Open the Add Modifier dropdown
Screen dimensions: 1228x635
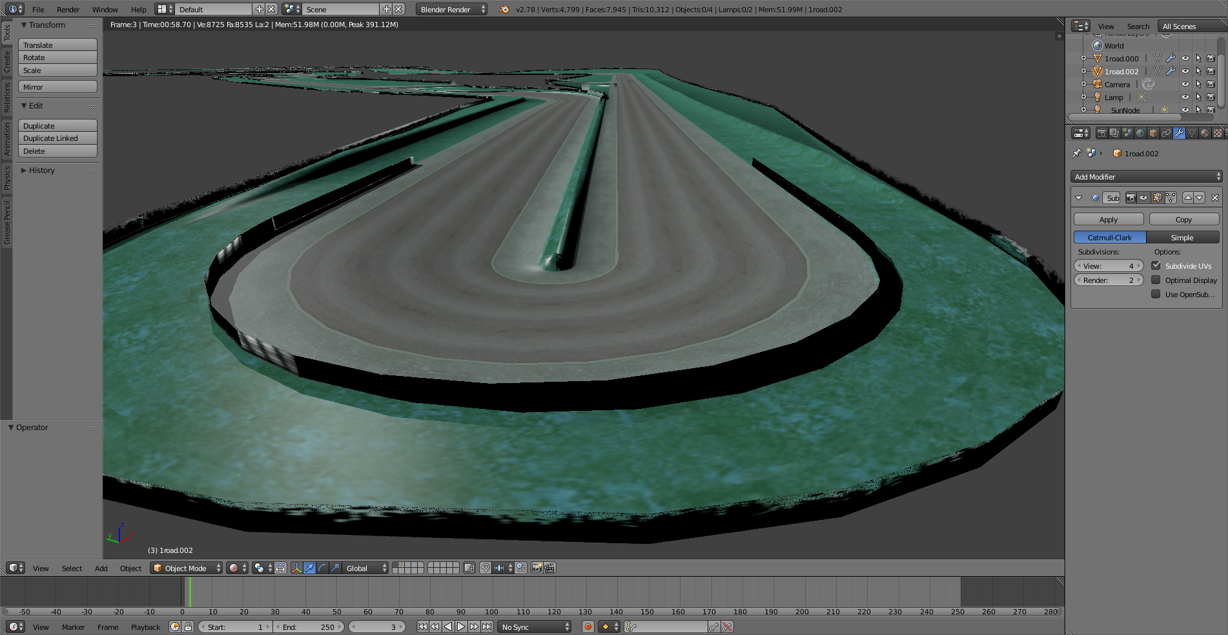coord(1146,176)
